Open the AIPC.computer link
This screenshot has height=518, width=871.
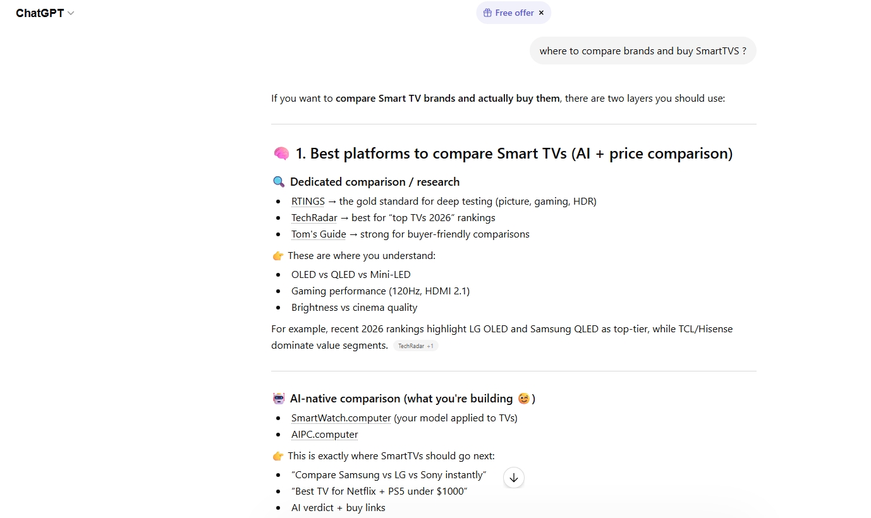[325, 434]
